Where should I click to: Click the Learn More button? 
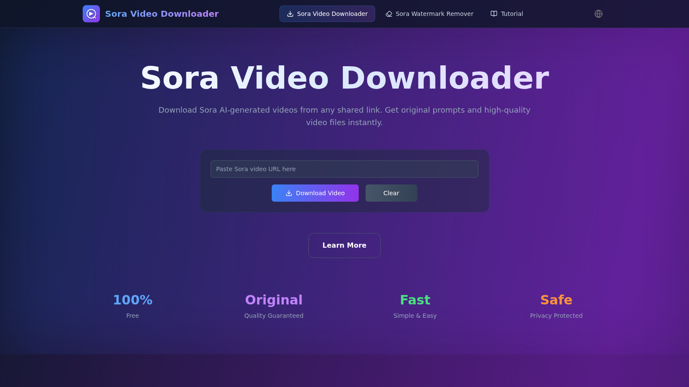pos(344,246)
